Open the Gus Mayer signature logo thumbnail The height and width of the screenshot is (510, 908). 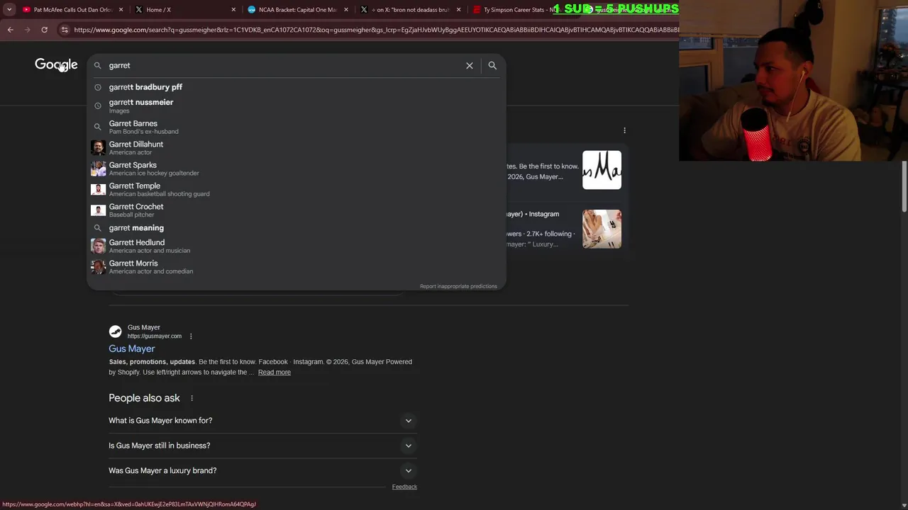click(x=602, y=170)
